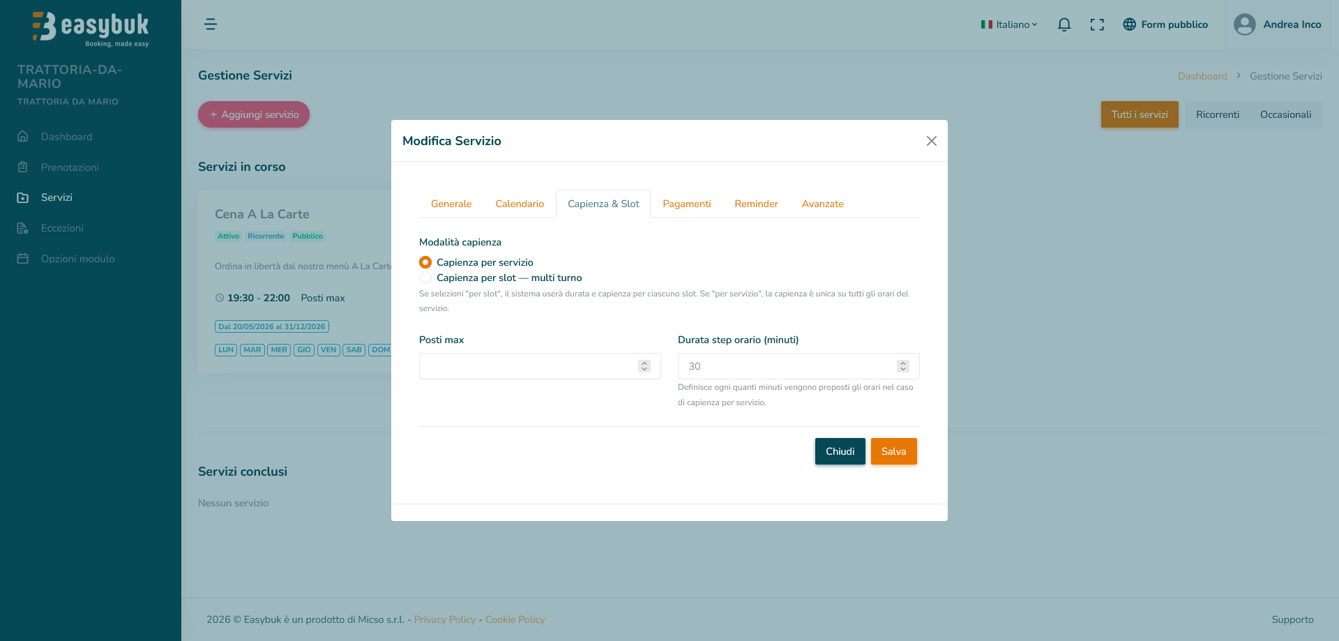Open the Pagamenti tab

(x=687, y=204)
